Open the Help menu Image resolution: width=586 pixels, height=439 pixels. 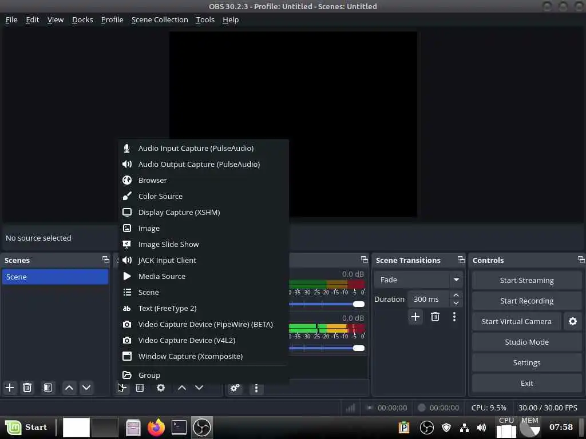point(231,20)
